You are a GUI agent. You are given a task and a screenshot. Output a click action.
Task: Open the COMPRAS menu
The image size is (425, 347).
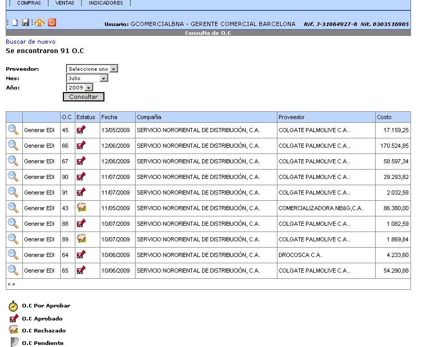pos(29,3)
